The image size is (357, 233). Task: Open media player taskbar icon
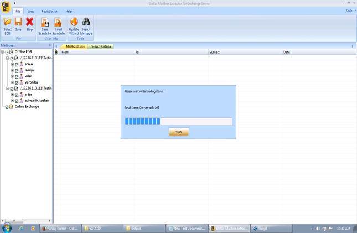tap(33, 228)
